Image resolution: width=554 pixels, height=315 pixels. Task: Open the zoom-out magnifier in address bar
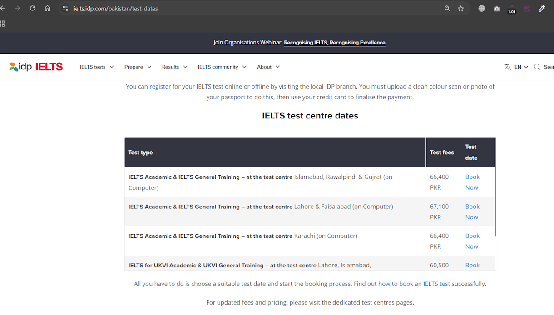pyautogui.click(x=447, y=9)
